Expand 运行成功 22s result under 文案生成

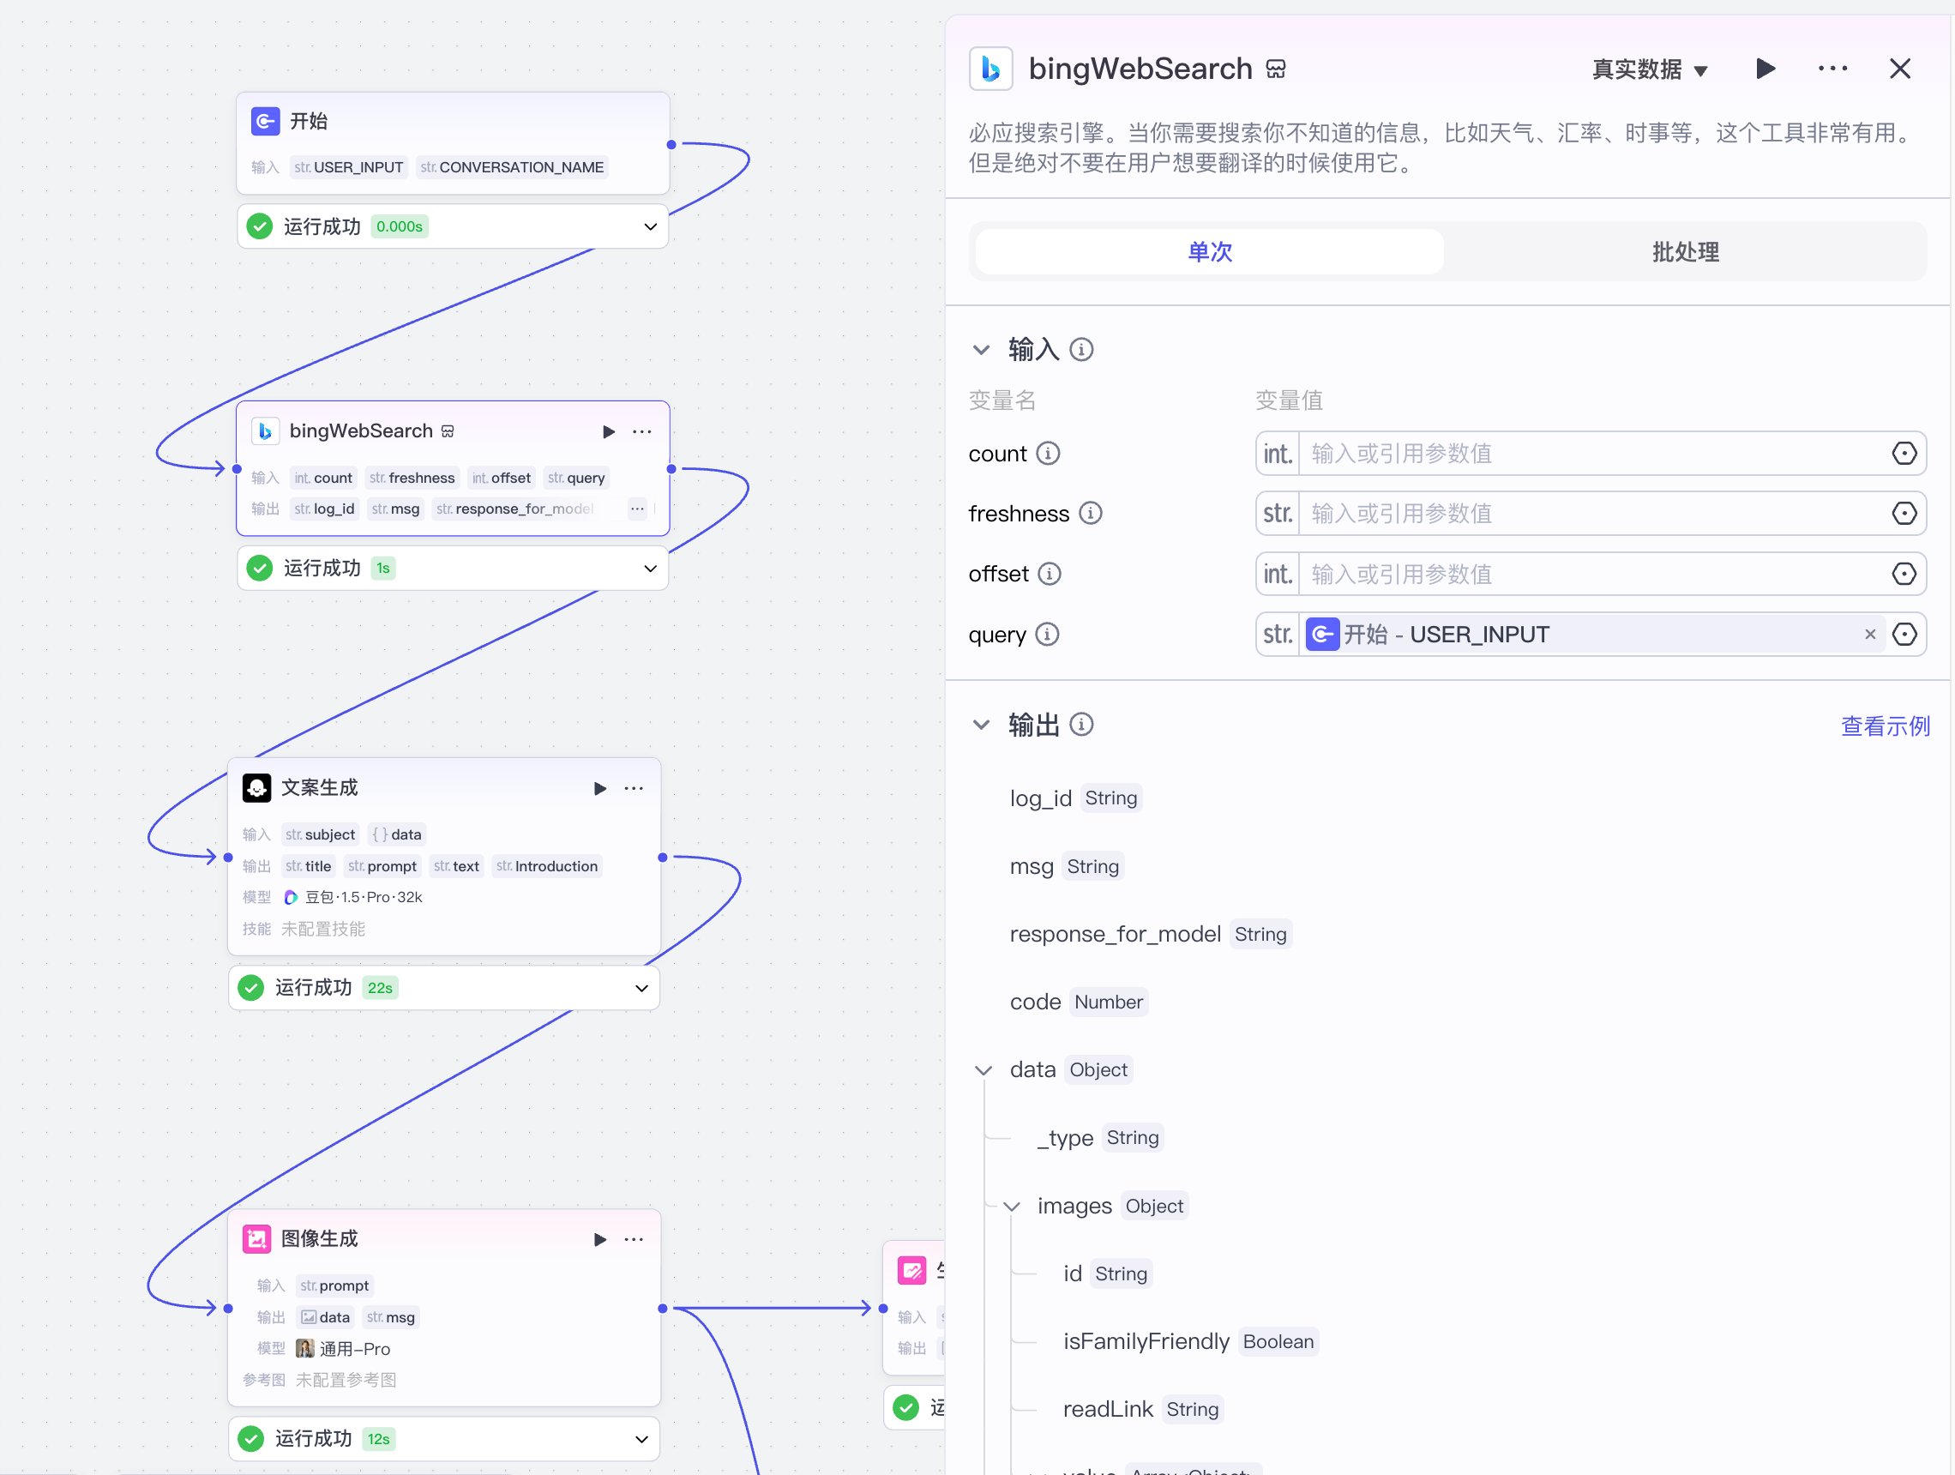coord(641,988)
